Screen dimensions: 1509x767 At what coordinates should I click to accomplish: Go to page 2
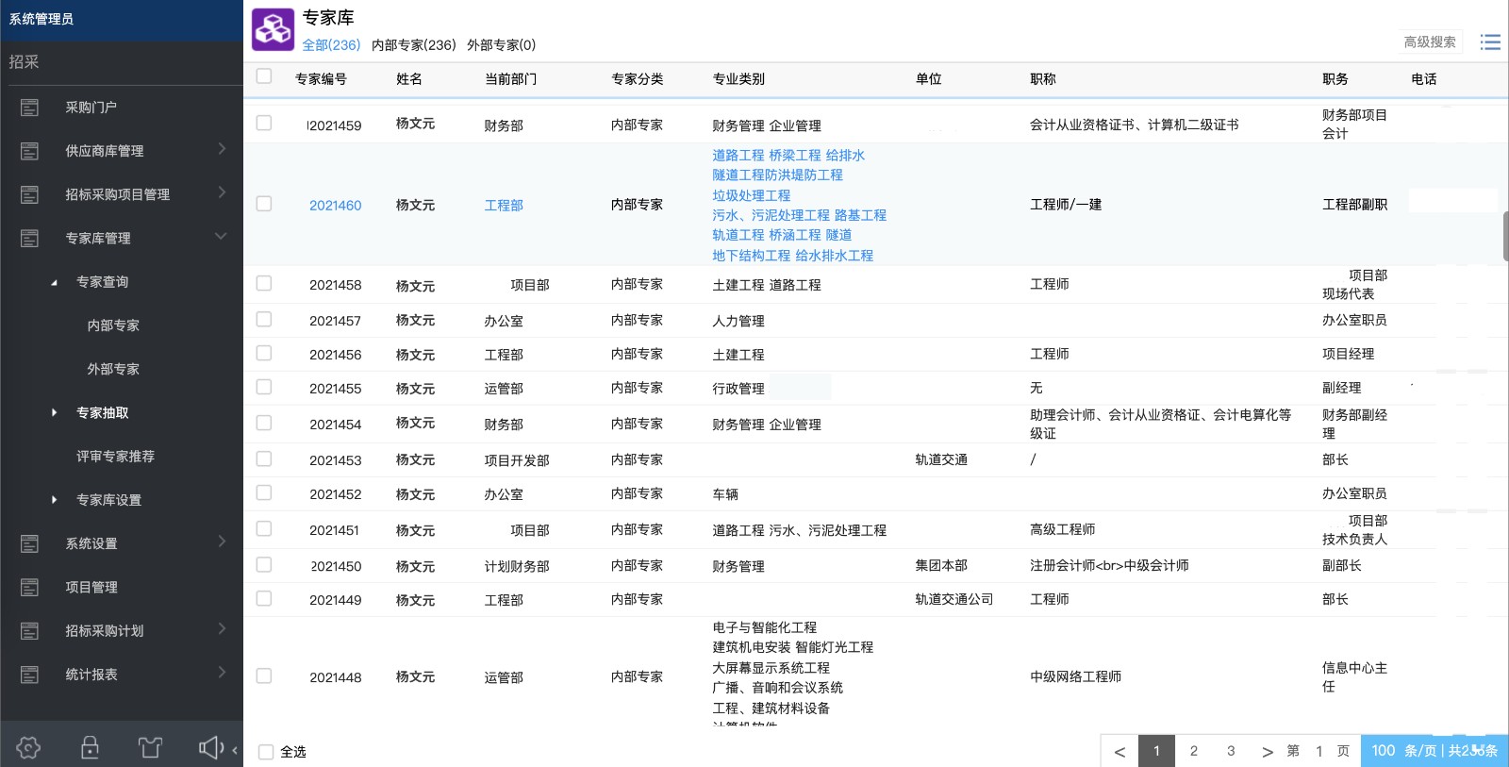[x=1194, y=751]
